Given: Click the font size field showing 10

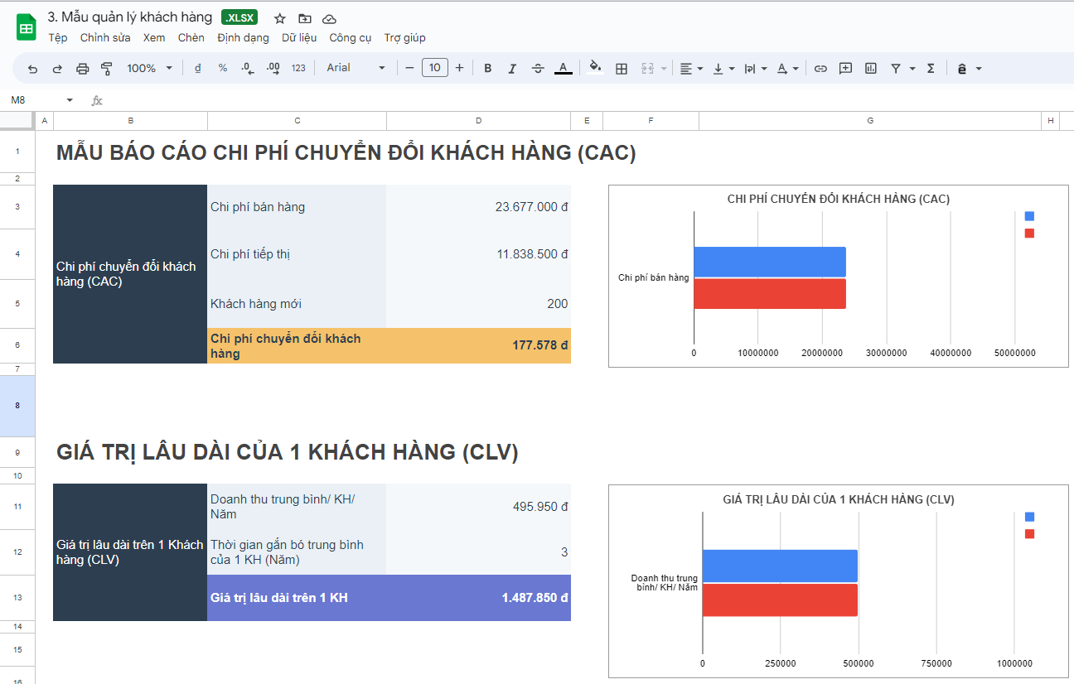Looking at the screenshot, I should pos(435,68).
